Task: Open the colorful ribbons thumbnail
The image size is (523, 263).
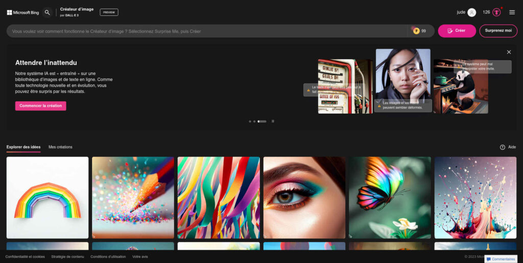Action: (x=219, y=198)
